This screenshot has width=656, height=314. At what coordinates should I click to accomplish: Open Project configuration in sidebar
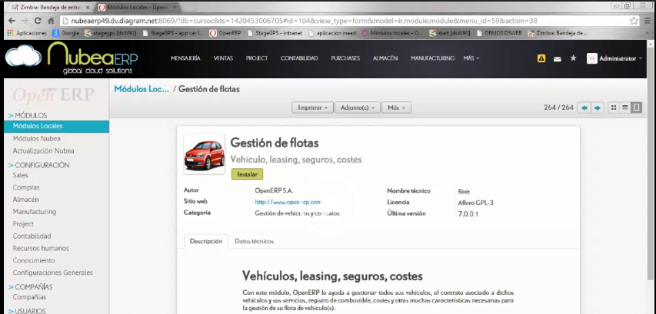[x=23, y=224]
